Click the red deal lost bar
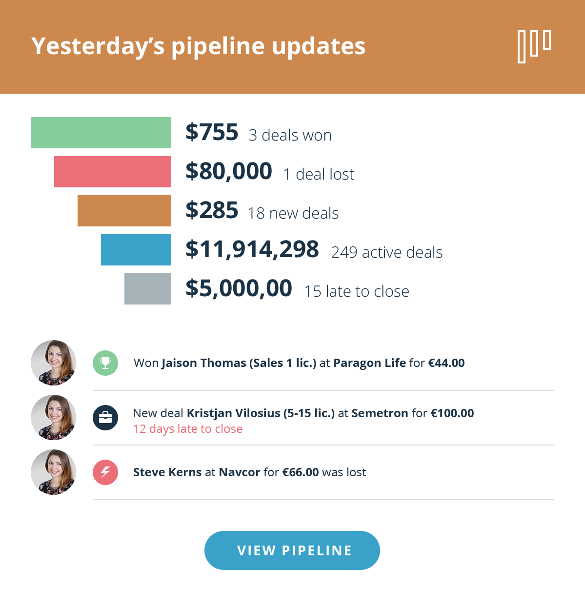585x609 pixels. coord(113,172)
